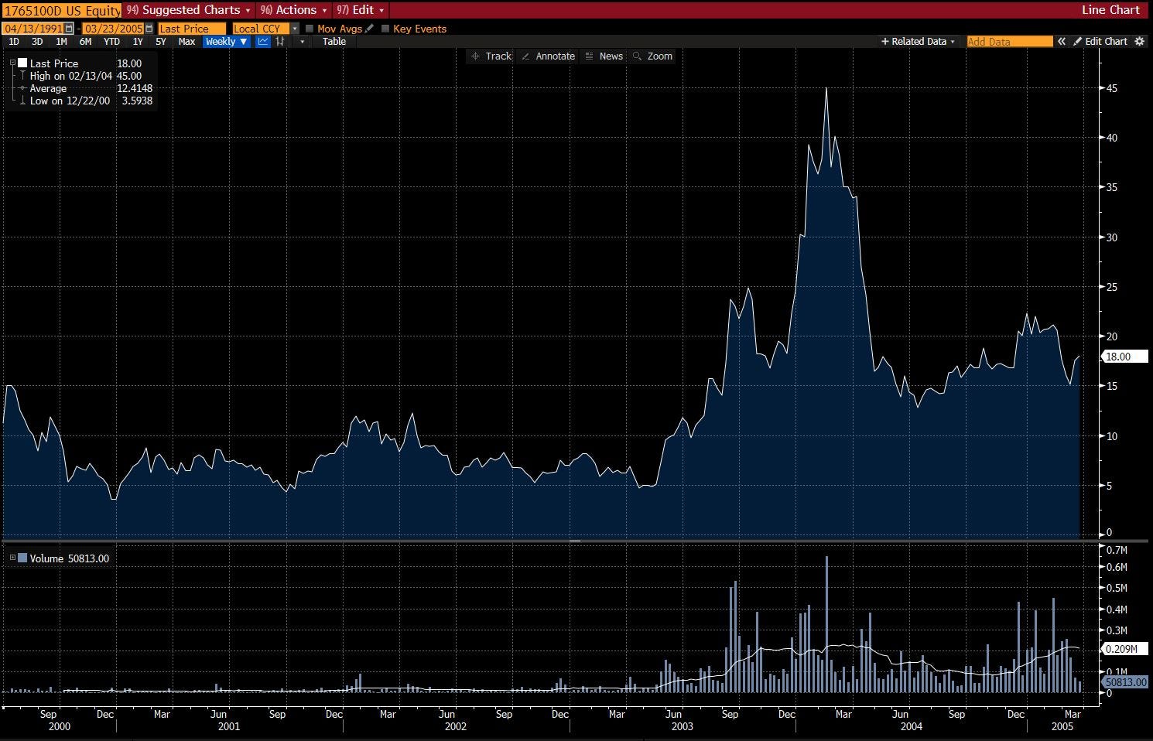Open the Actions menu
1153x741 pixels.
(x=296, y=10)
